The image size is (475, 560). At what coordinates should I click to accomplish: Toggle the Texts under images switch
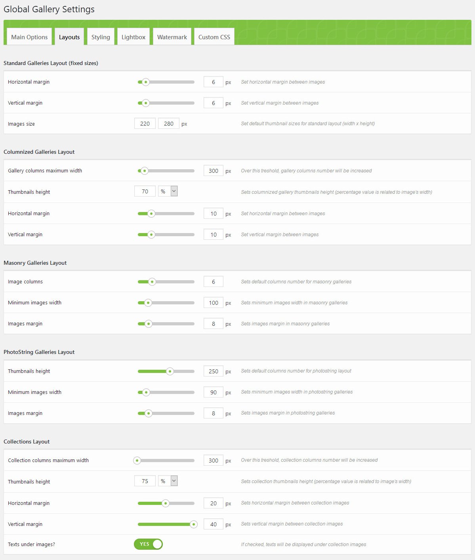coord(149,544)
